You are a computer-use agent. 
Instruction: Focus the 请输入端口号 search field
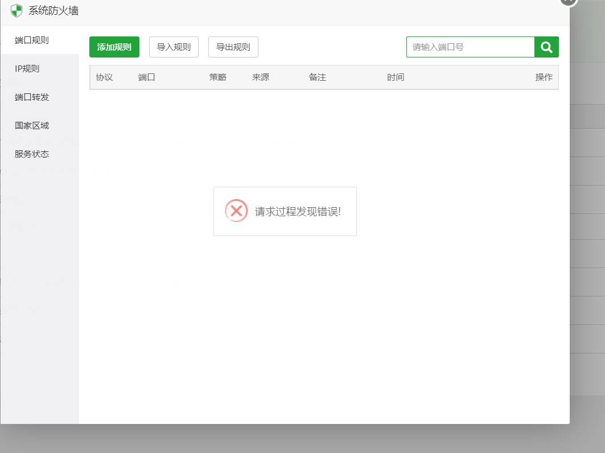tap(470, 47)
